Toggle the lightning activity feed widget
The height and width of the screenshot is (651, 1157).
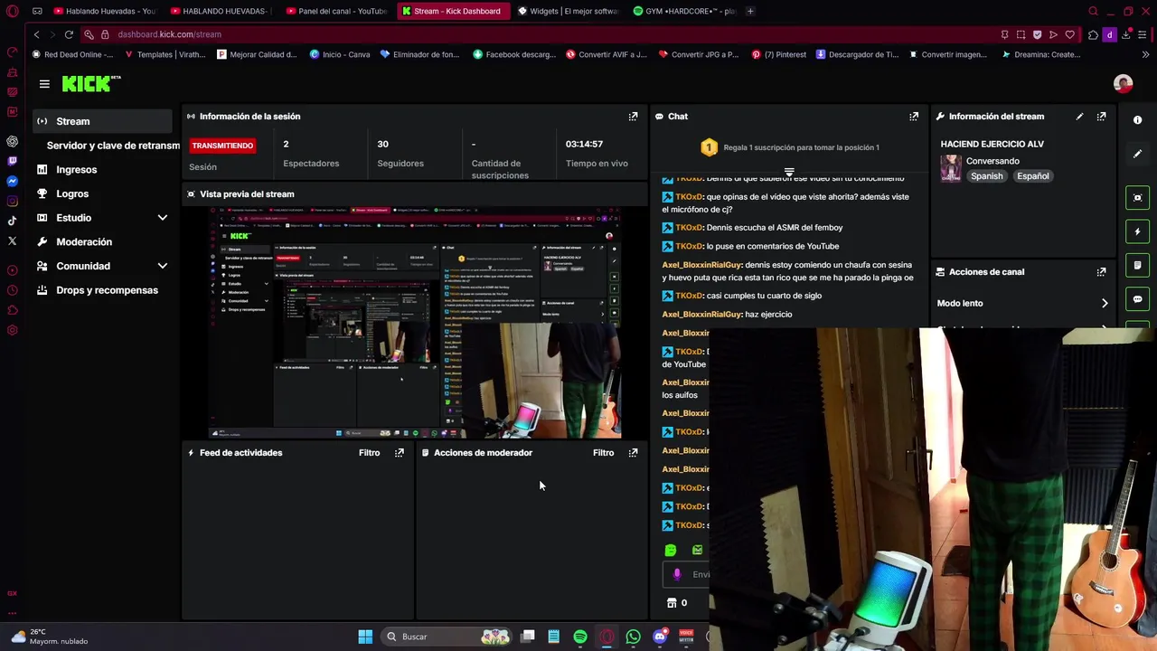pyautogui.click(x=1137, y=231)
